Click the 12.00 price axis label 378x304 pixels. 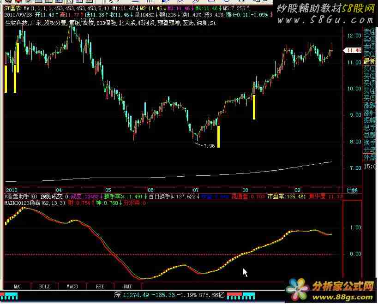(354, 36)
